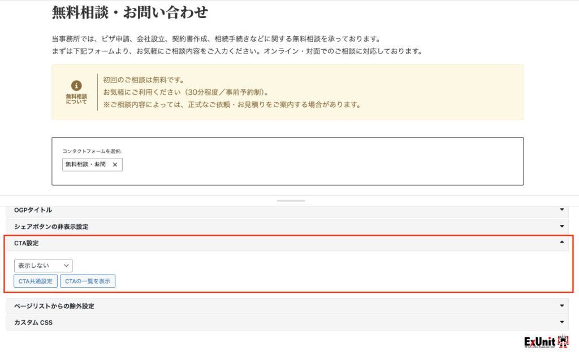
Task: Click the CTA設定 panel title text
Action: (27, 243)
